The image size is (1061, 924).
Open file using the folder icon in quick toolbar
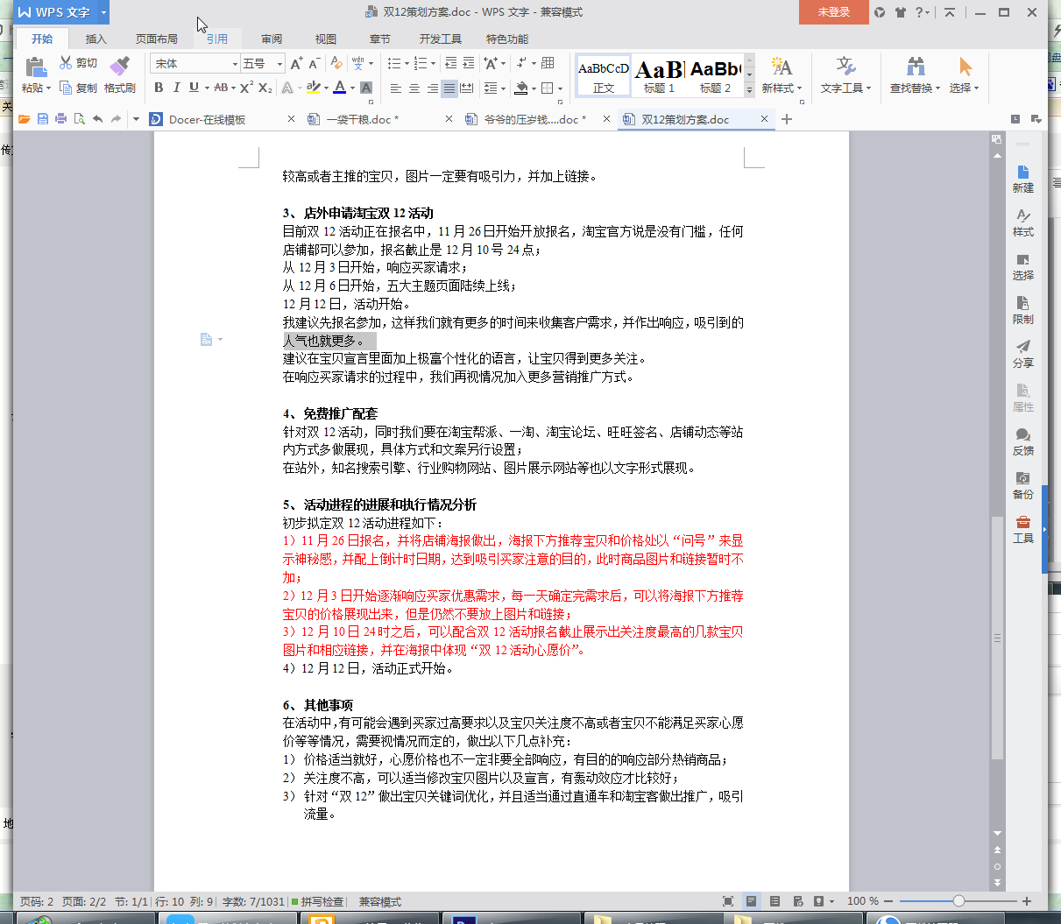[x=25, y=119]
